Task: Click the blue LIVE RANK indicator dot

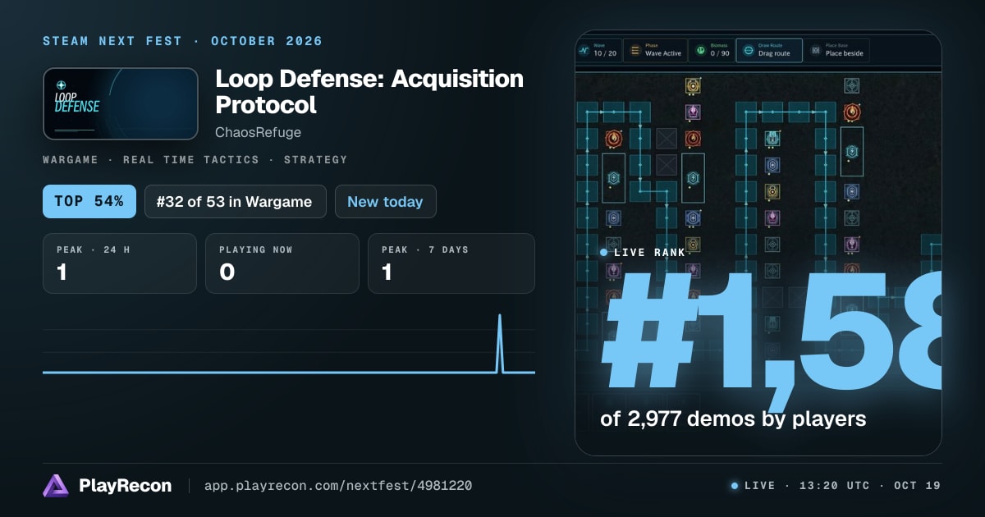Action: [604, 253]
